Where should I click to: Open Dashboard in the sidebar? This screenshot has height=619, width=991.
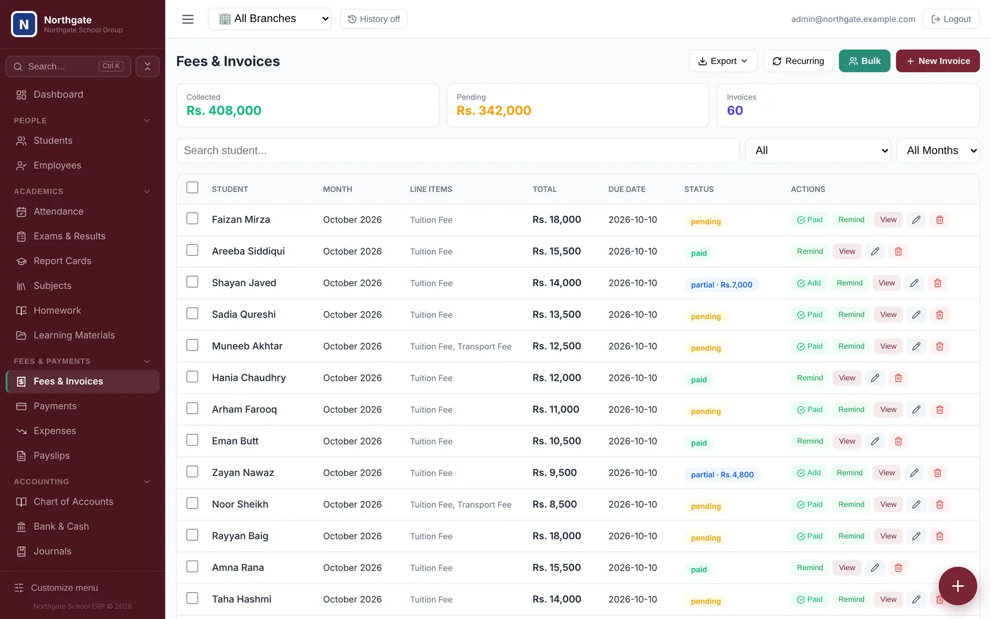(x=83, y=95)
